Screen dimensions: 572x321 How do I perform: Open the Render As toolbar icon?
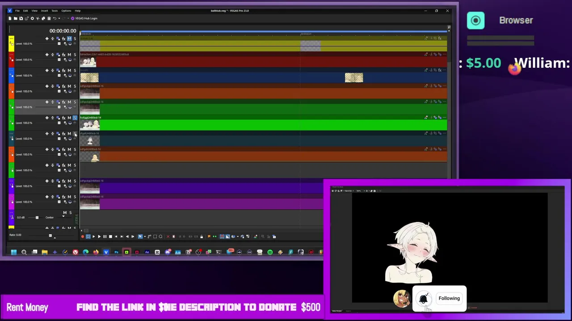pyautogui.click(x=26, y=18)
